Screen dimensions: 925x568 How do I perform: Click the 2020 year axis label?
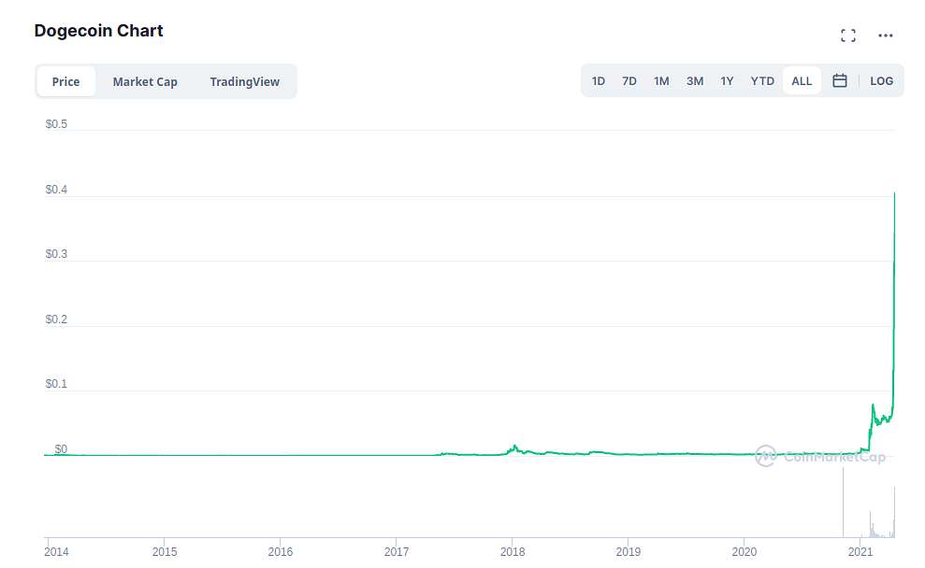[744, 551]
